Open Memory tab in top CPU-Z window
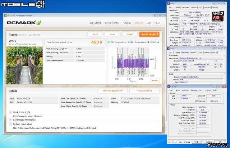Image resolution: width=230 pixels, height=148 pixels. (194, 8)
